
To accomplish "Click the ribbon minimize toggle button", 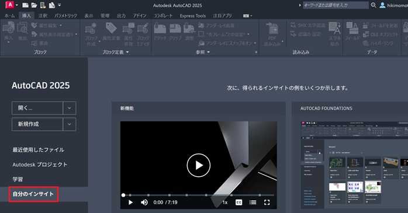I will [x=247, y=16].
